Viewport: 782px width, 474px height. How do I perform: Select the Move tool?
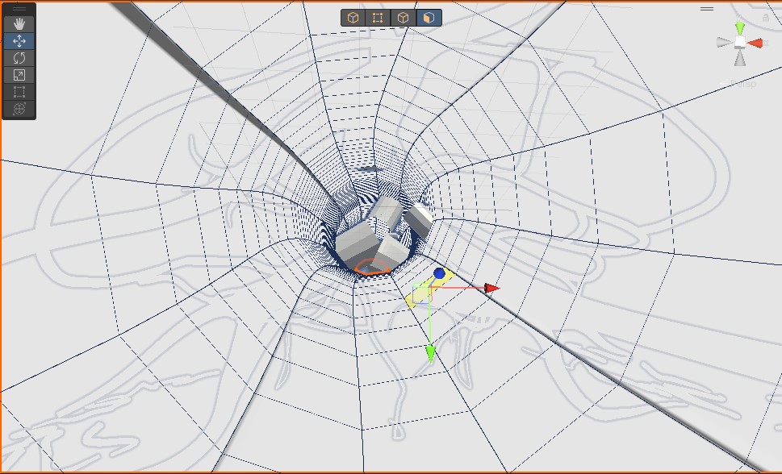pos(19,41)
